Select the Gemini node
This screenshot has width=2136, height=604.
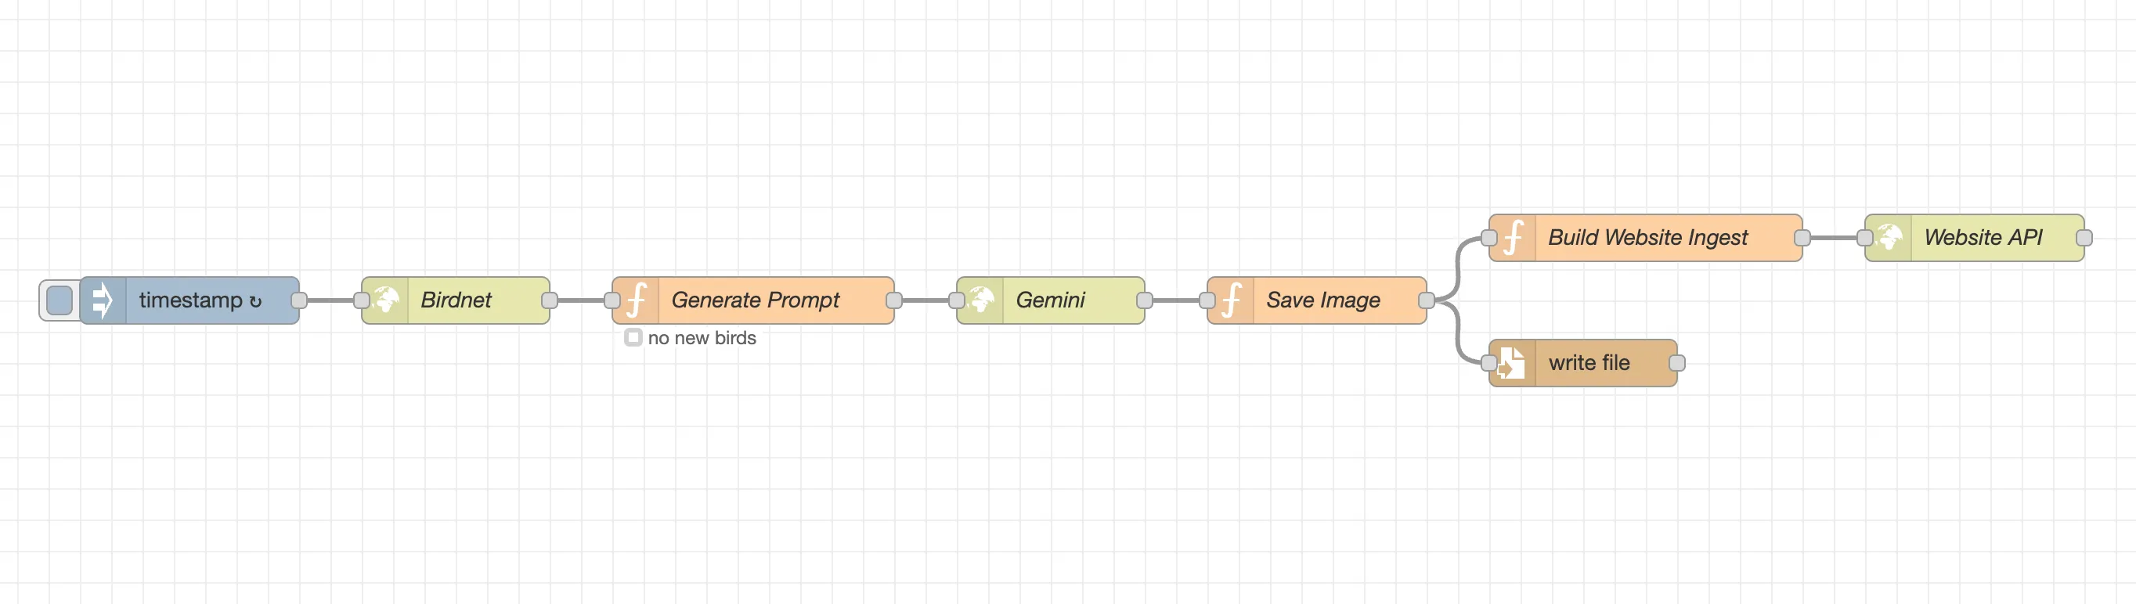pyautogui.click(x=1051, y=300)
